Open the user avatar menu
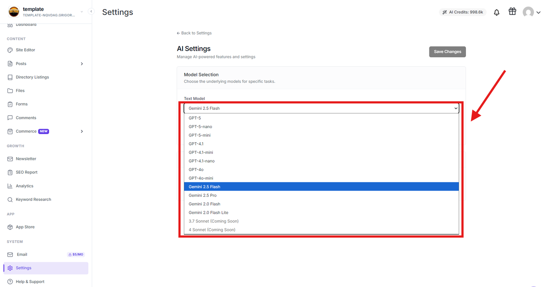This screenshot has height=287, width=550. point(532,12)
